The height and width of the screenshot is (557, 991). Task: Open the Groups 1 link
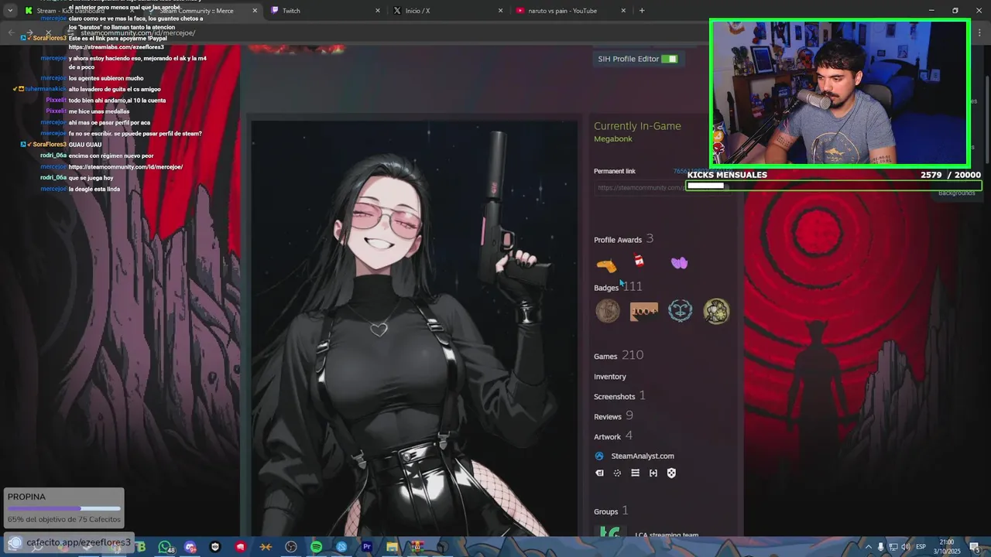point(611,511)
